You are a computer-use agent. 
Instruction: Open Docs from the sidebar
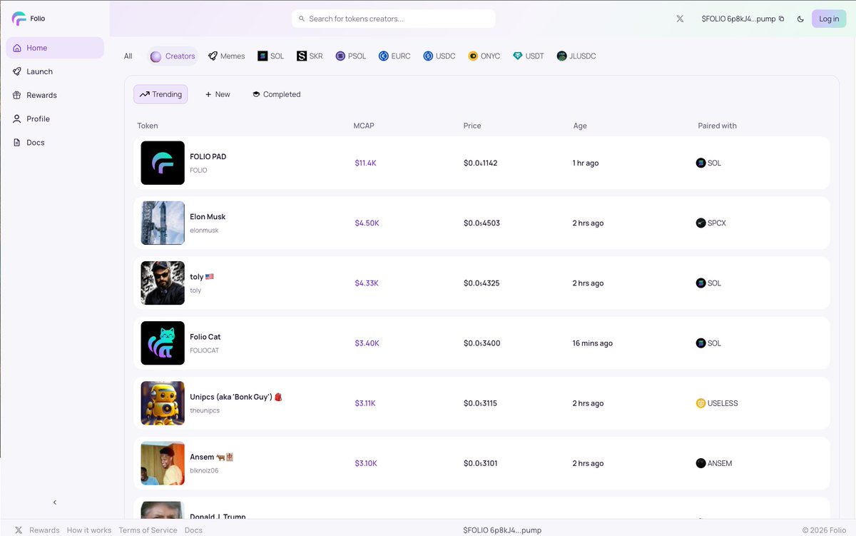55,142
